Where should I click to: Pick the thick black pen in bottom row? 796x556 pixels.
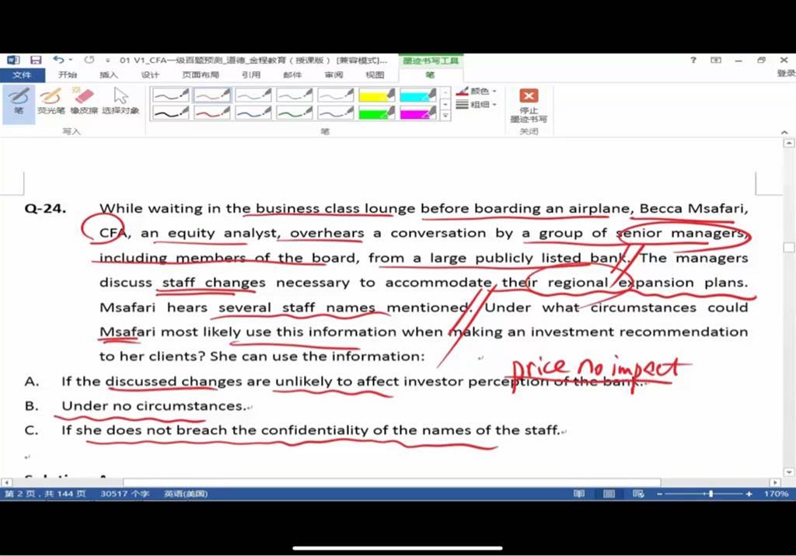(170, 113)
